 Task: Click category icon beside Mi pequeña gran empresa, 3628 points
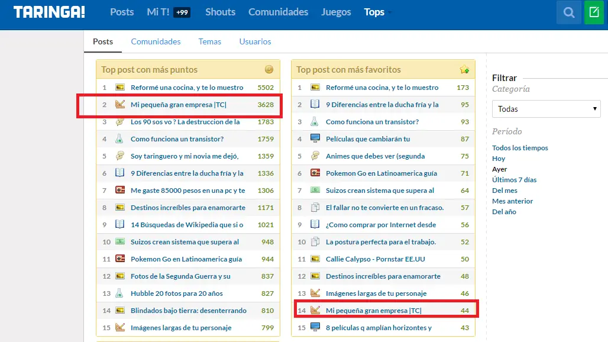click(x=120, y=104)
